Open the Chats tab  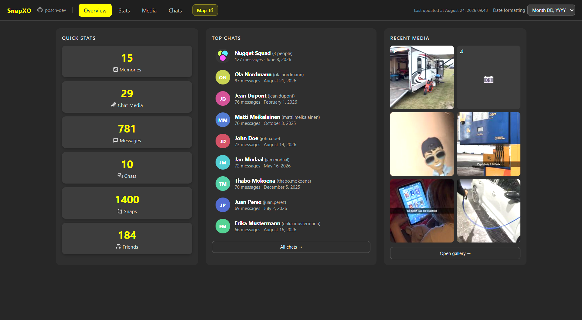click(x=175, y=10)
